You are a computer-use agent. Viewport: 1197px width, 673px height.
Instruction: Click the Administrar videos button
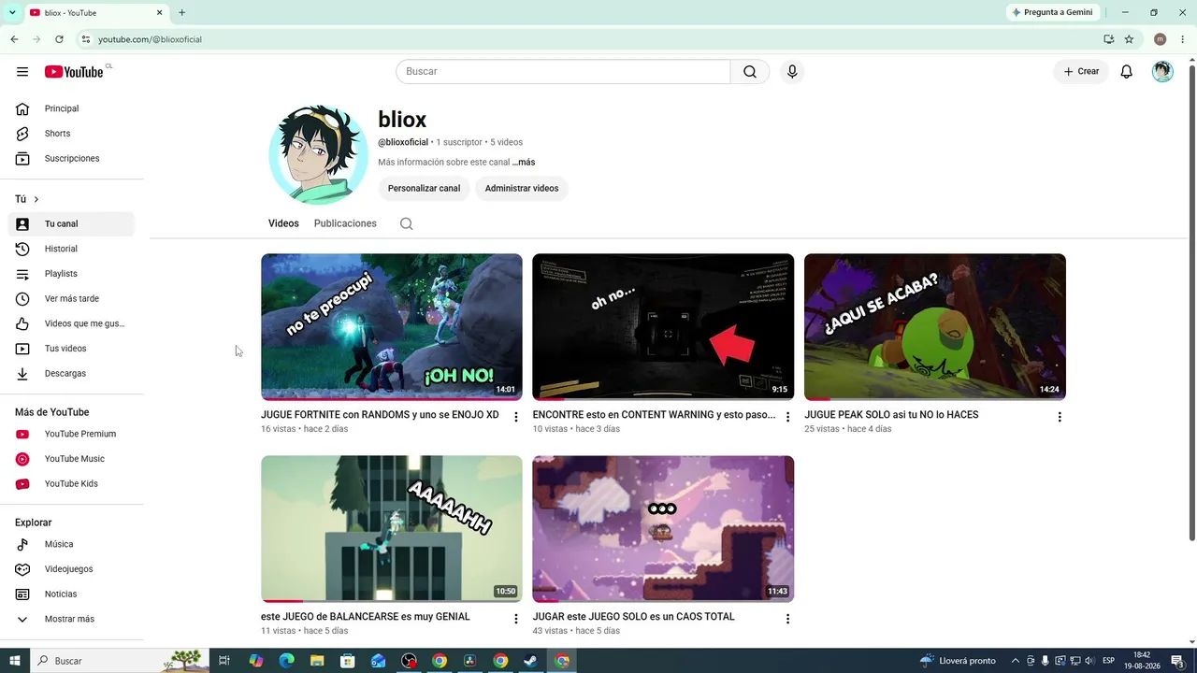pos(522,188)
